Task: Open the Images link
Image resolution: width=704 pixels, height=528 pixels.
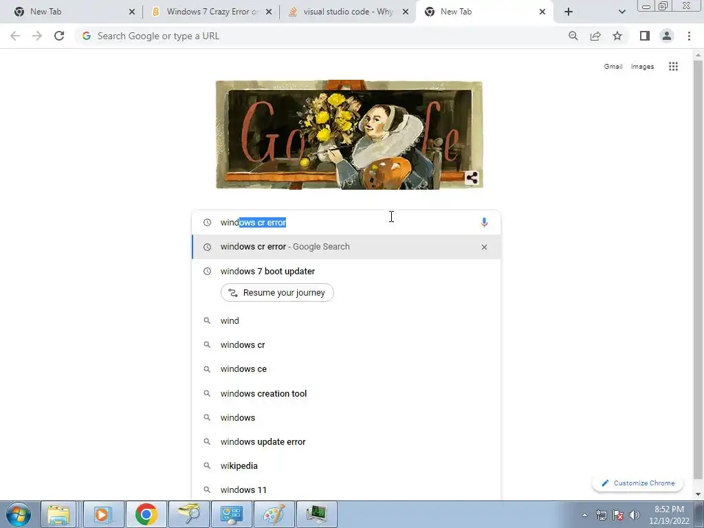Action: coord(643,67)
